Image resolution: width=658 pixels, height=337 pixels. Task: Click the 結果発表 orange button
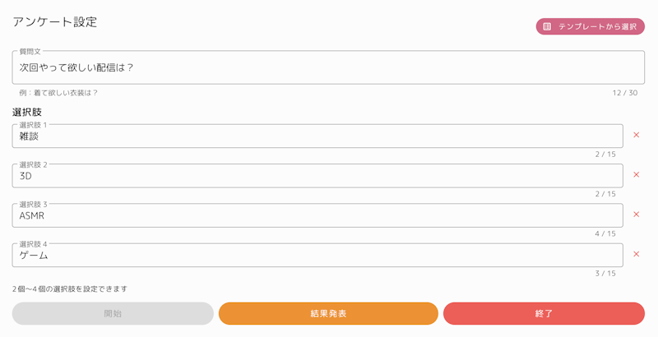coord(328,313)
